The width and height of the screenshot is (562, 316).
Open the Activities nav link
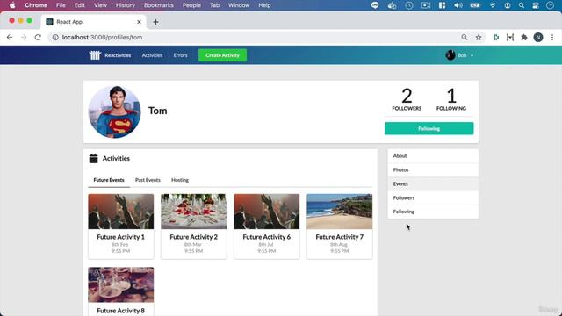(152, 55)
